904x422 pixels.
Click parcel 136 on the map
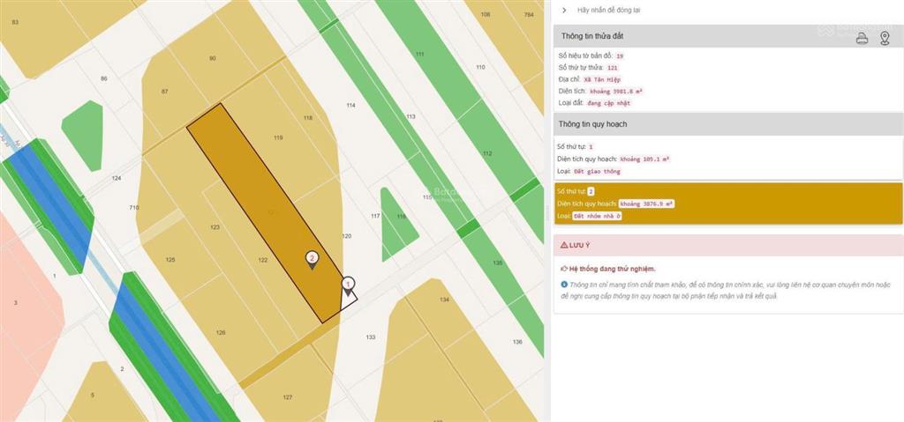coord(517,342)
